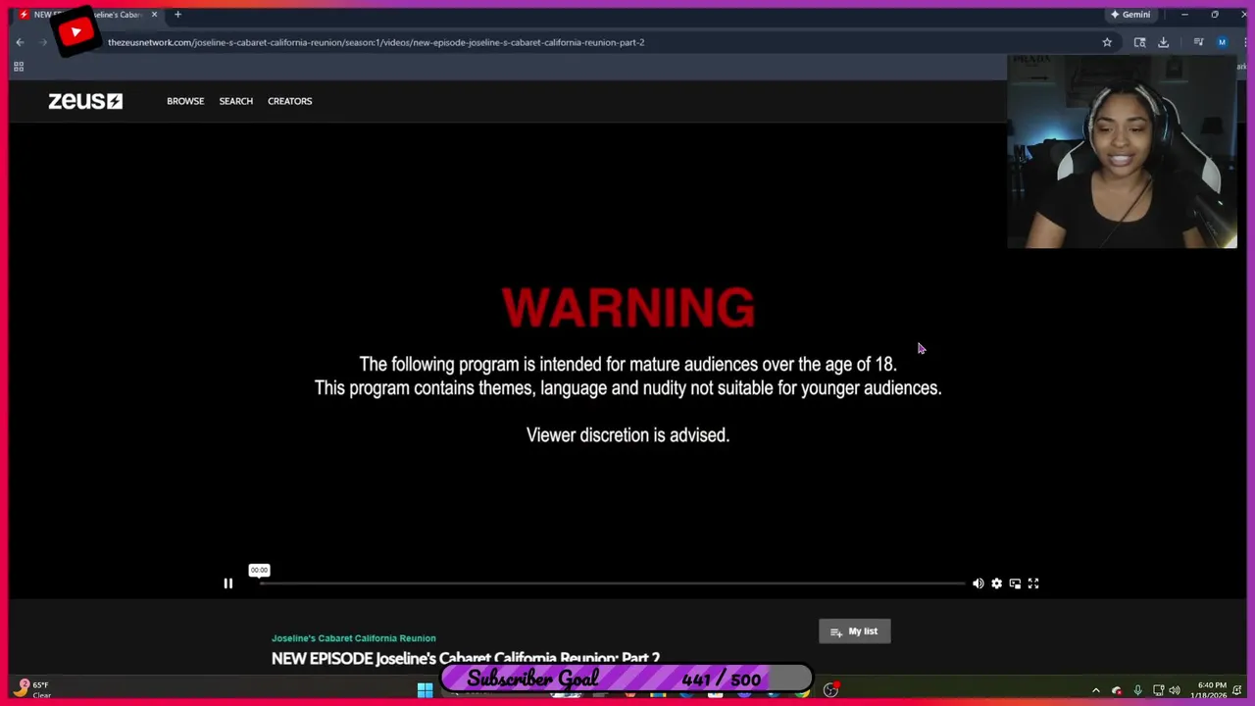This screenshot has width=1255, height=706.
Task: Select the Zeus tab in Chrome
Action: [x=86, y=15]
